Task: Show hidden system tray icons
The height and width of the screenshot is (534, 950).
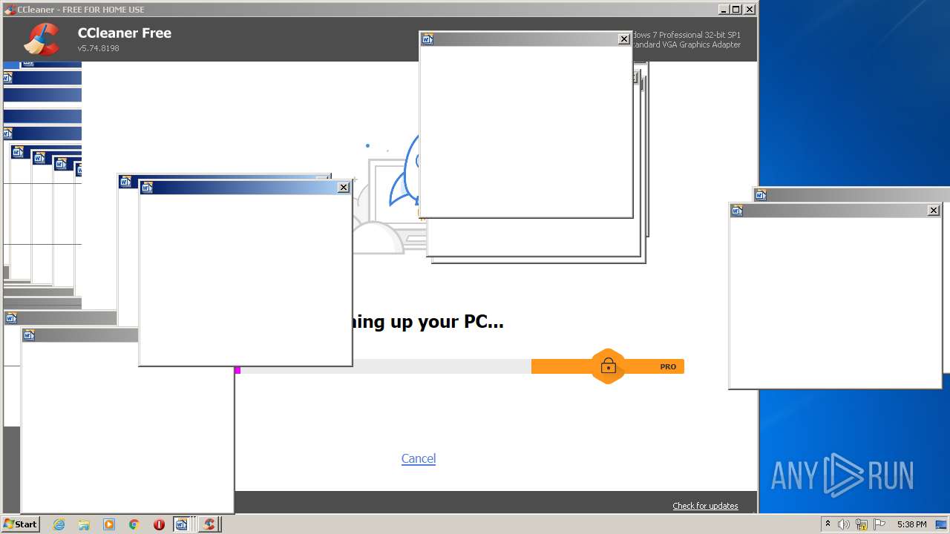Action: tap(828, 524)
